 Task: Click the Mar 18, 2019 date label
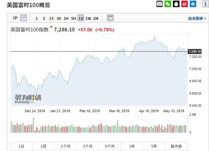coord(120,111)
